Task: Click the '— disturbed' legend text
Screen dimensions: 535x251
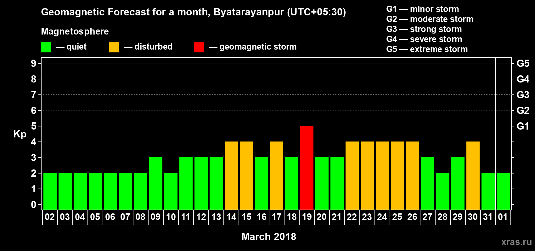Action: tap(148, 47)
